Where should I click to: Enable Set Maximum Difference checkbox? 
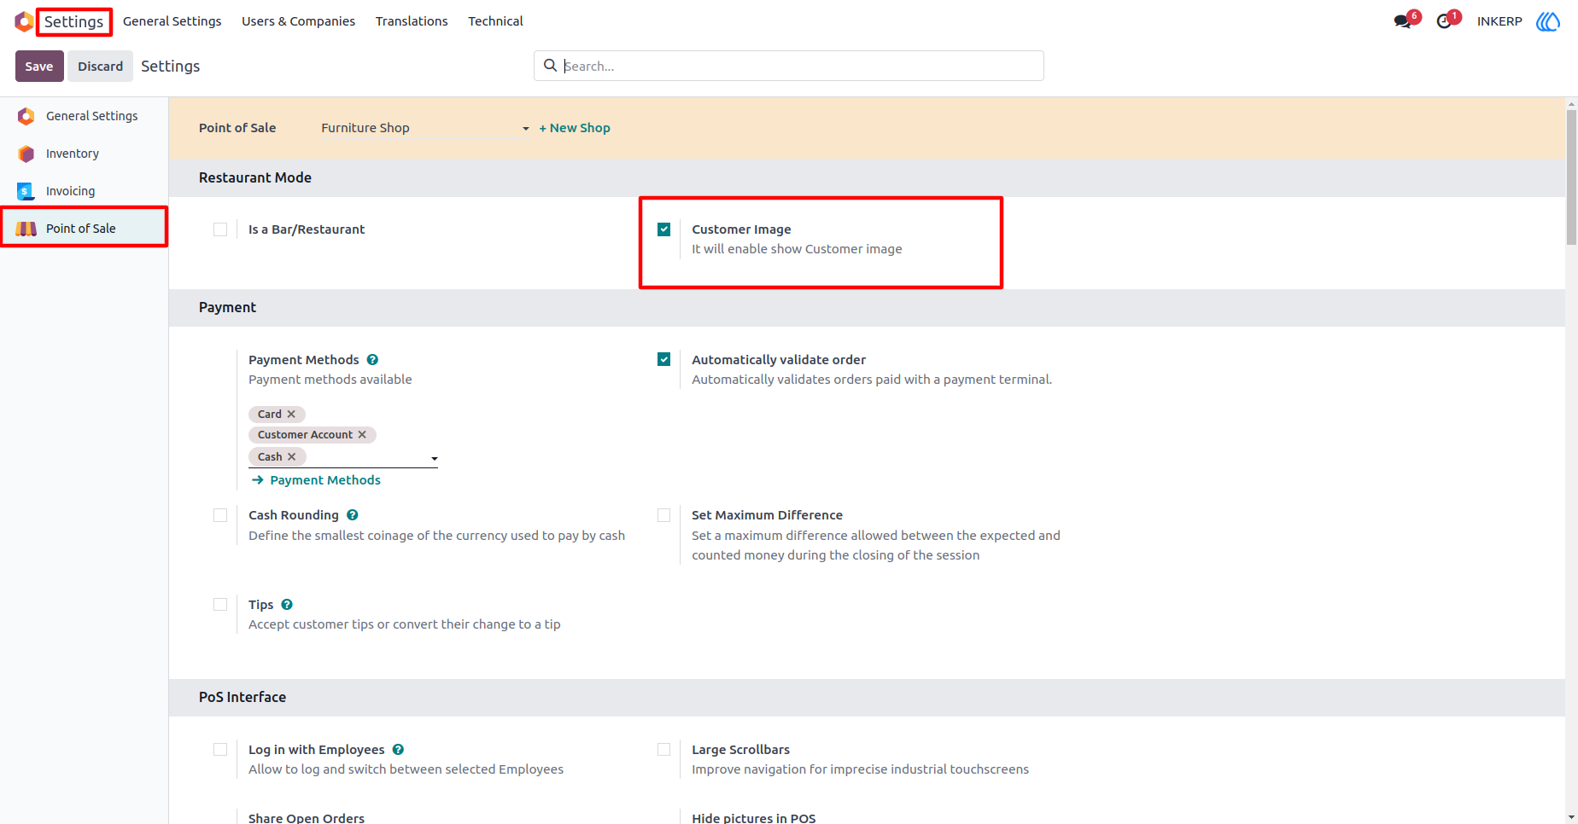[664, 515]
